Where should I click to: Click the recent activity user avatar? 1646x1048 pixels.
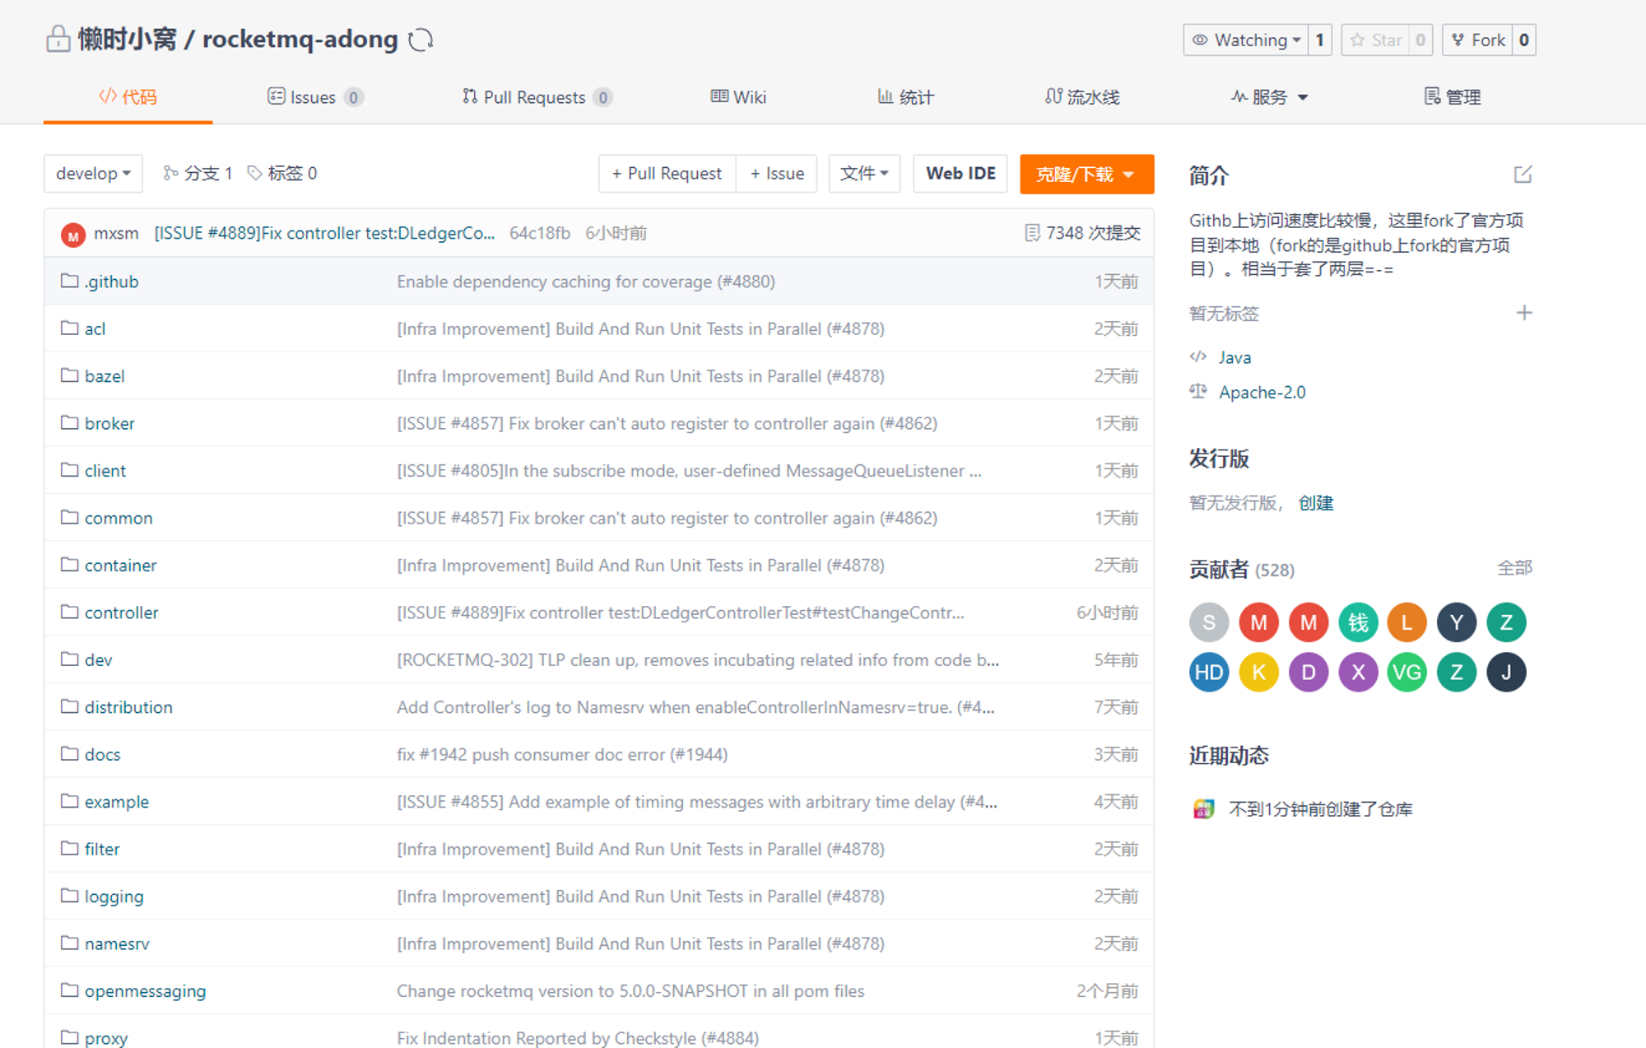(1203, 808)
